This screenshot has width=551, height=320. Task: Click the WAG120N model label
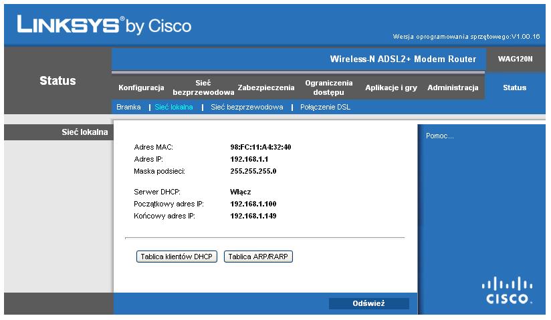515,59
